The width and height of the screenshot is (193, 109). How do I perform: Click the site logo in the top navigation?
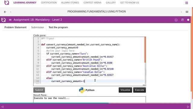tap(7, 2)
